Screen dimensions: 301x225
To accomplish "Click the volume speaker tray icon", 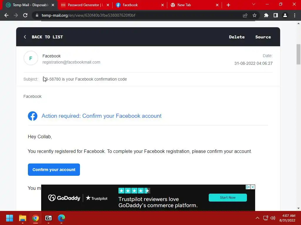I will coord(273,218).
